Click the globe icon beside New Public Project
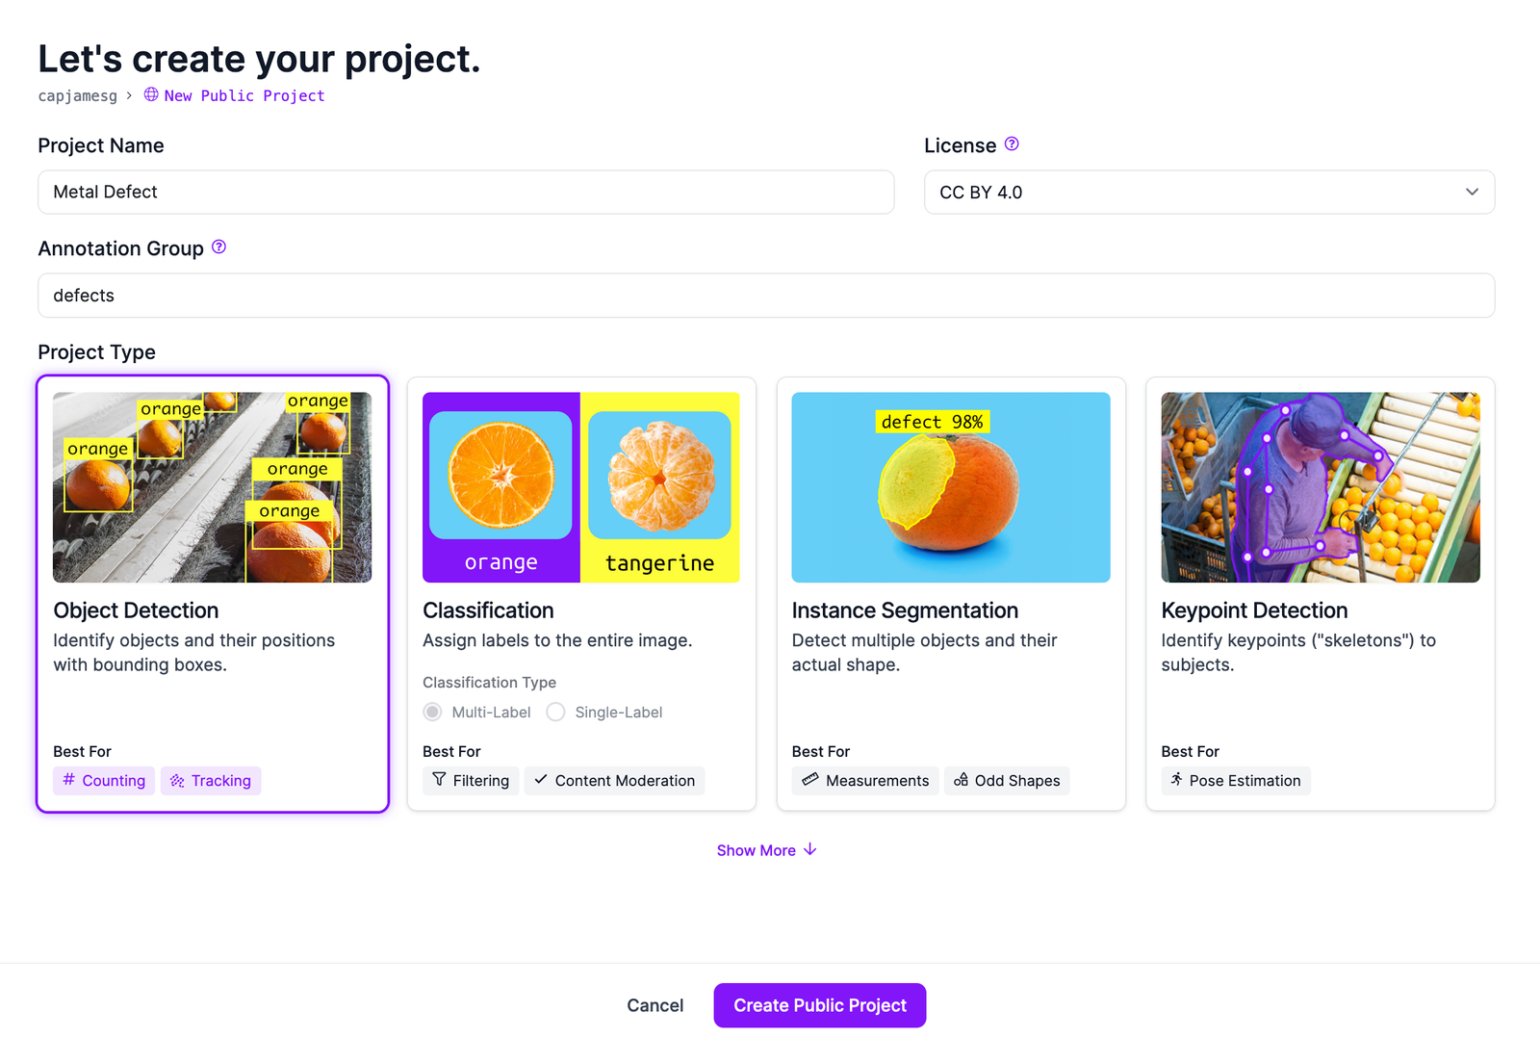1540x1038 pixels. [151, 95]
